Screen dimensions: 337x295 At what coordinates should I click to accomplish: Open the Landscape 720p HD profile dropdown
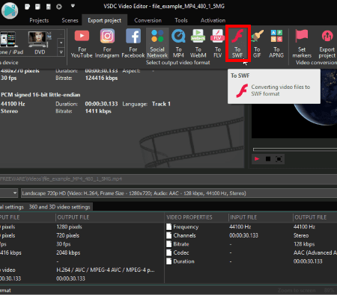(x=179, y=193)
